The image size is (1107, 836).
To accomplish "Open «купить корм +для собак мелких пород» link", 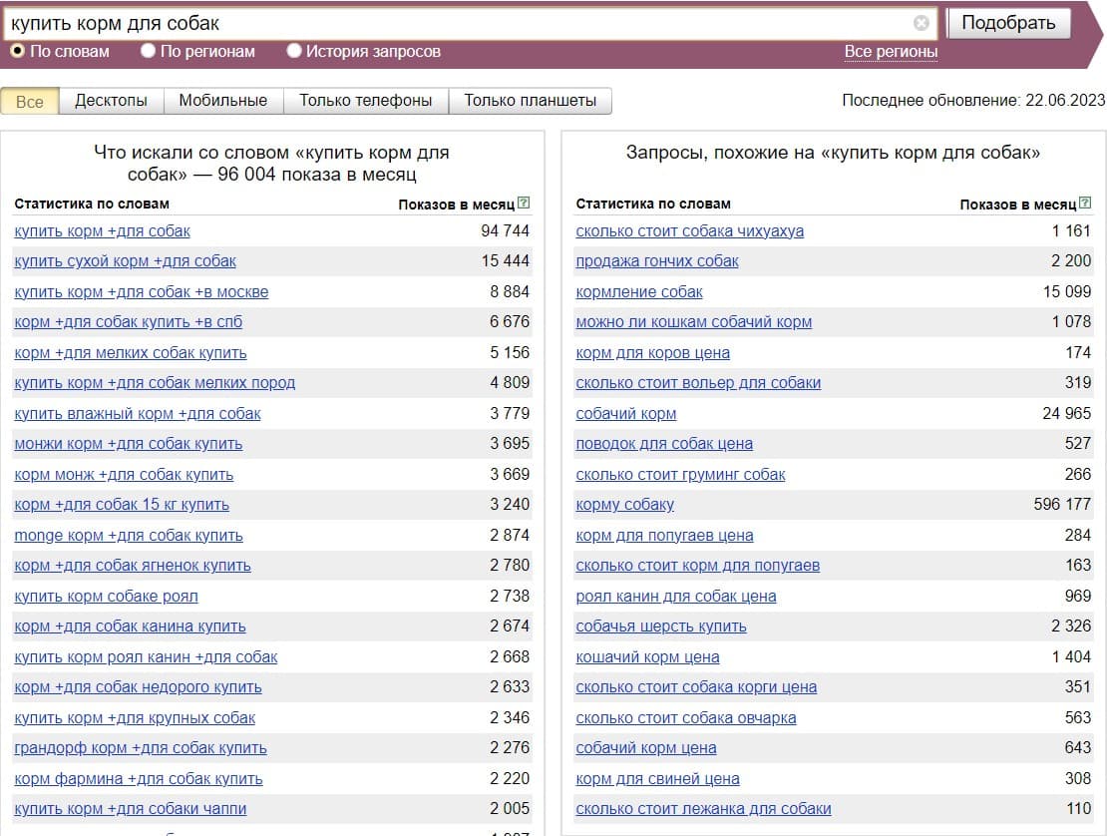I will point(155,383).
